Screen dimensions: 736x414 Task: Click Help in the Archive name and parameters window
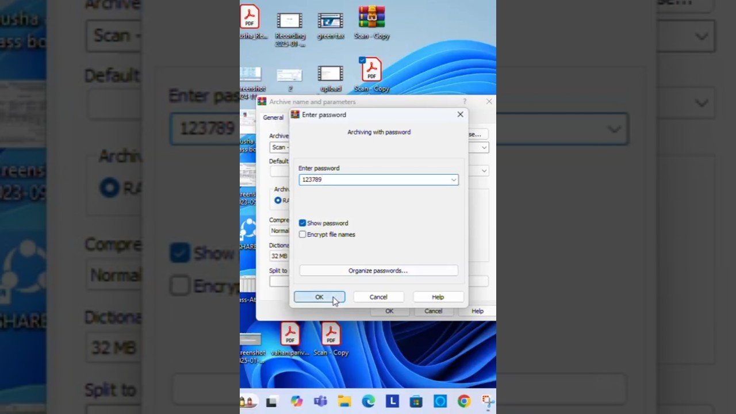point(477,311)
